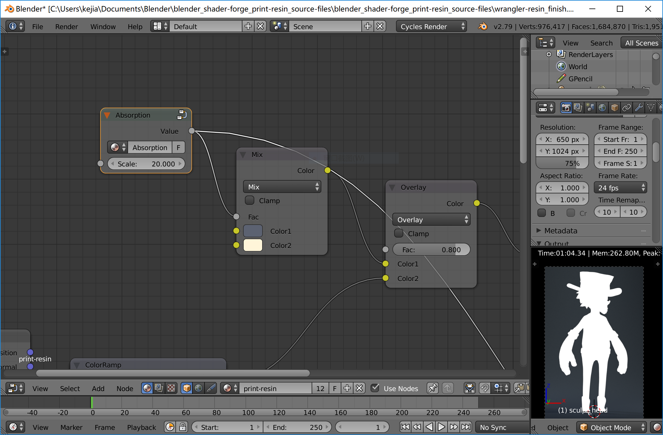Switch to the World properties tab
Image resolution: width=663 pixels, height=435 pixels.
click(602, 108)
